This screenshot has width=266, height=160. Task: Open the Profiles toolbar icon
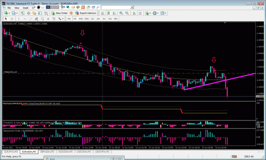pyautogui.click(x=14, y=13)
